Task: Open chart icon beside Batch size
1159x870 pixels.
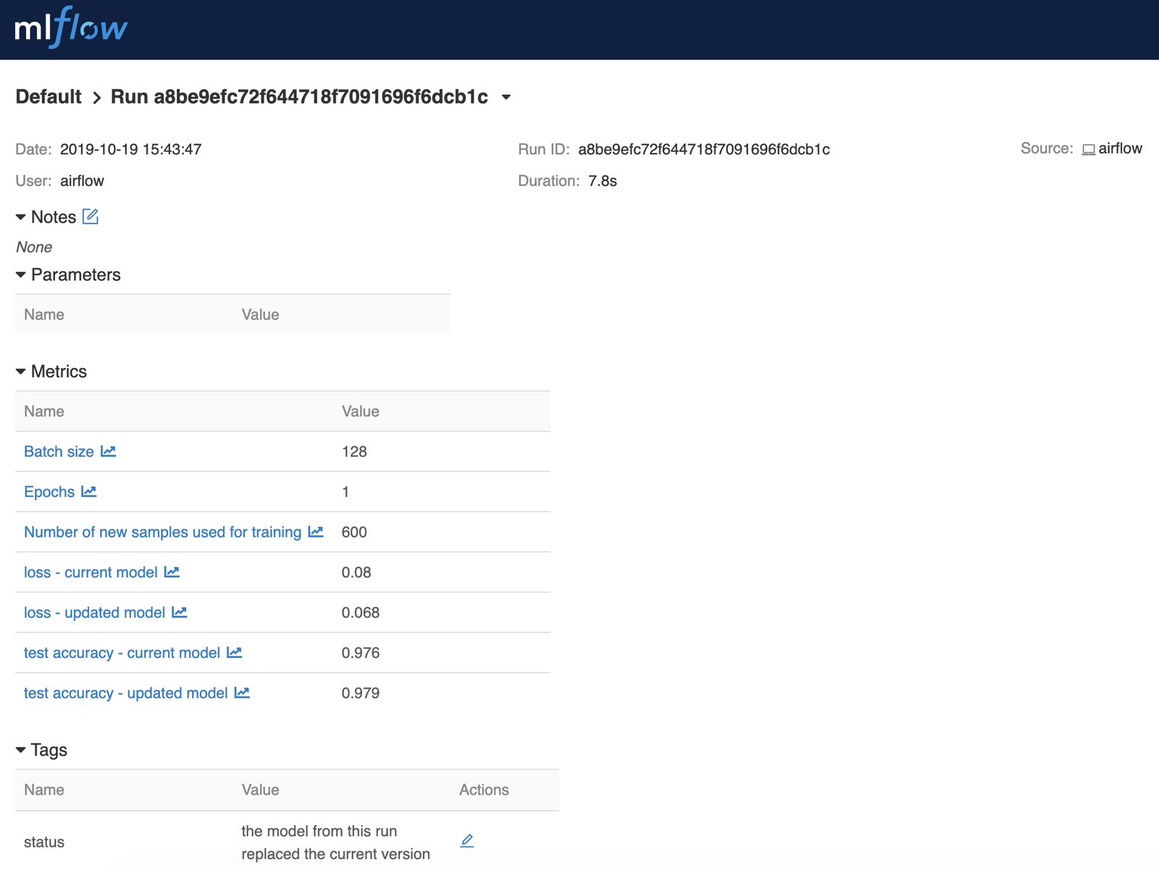Action: 108,451
